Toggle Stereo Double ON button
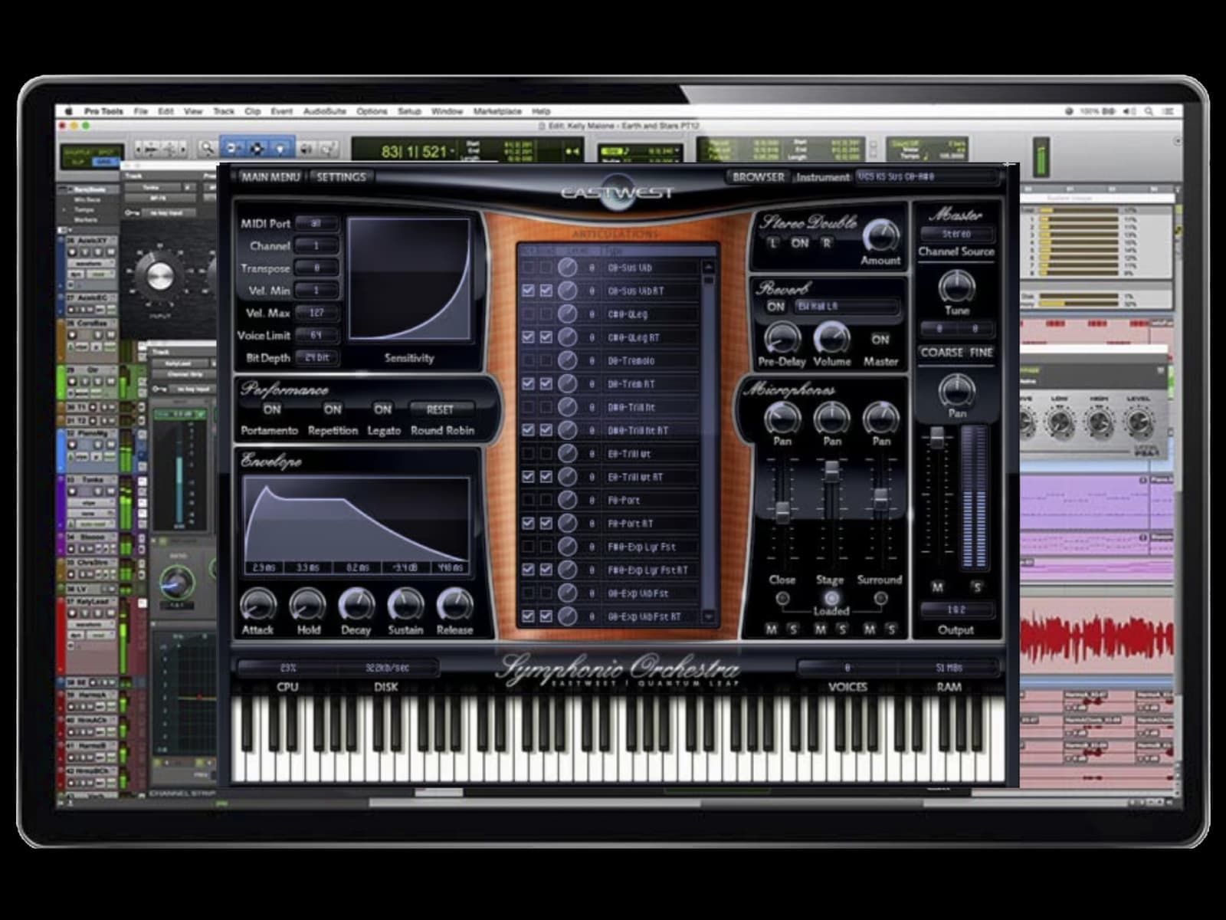 coord(800,243)
